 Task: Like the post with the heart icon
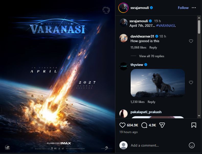click(122, 125)
